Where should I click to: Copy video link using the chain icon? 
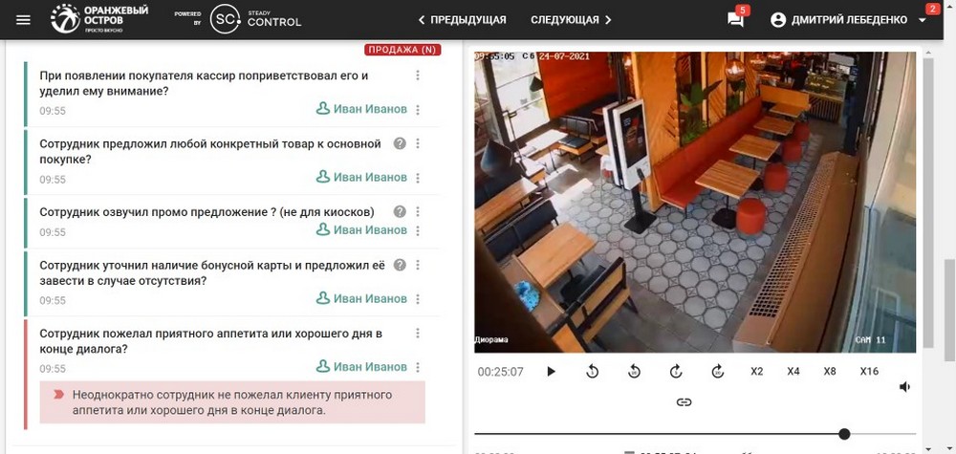[684, 402]
